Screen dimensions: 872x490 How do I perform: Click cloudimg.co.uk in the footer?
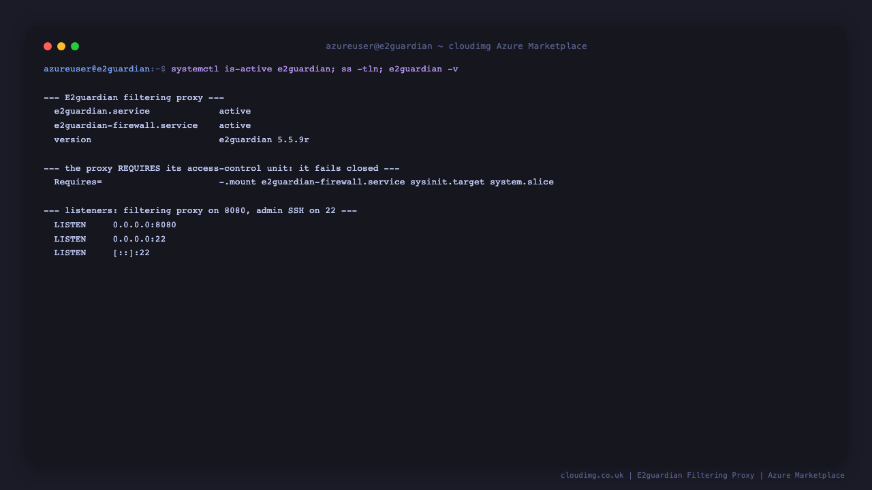(x=592, y=475)
